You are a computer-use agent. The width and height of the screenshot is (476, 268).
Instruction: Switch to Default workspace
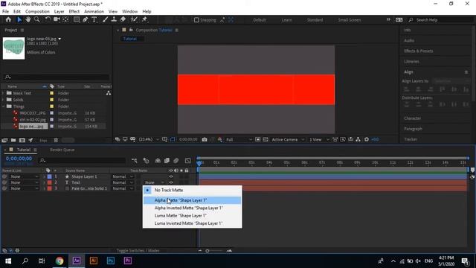click(x=260, y=20)
